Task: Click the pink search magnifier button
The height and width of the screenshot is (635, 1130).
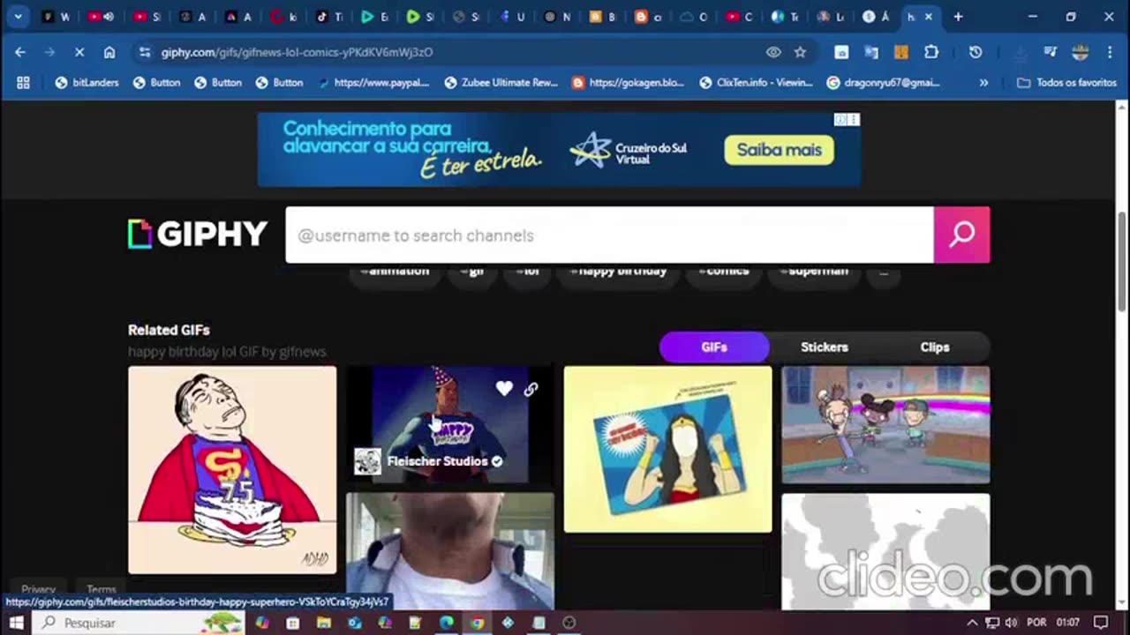Action: (x=961, y=235)
